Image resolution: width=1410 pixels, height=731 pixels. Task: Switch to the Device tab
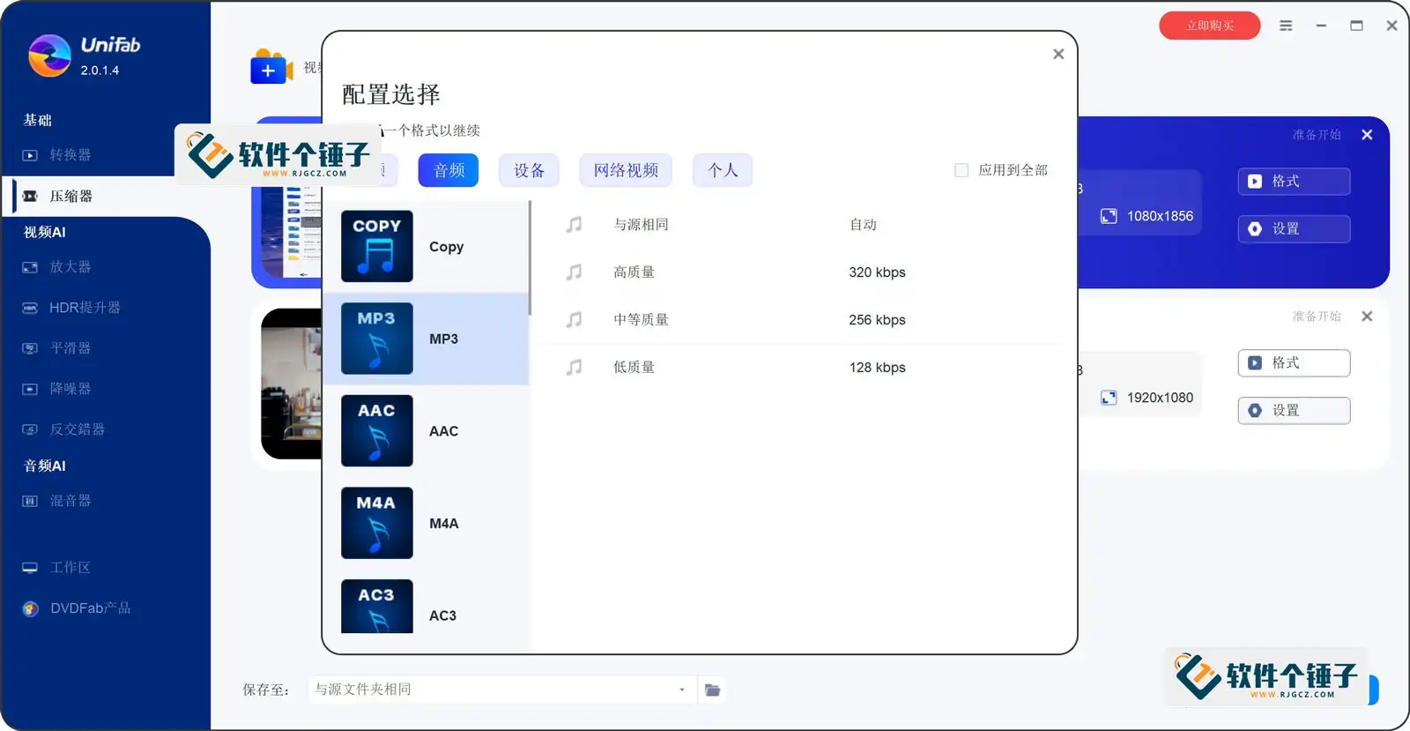529,170
